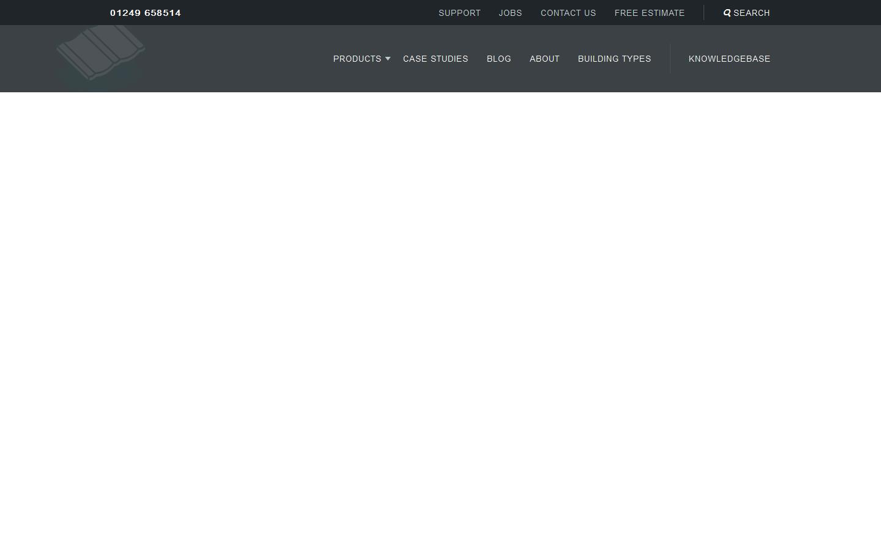This screenshot has height=550, width=881.
Task: Click the vertical divider before Search
Action: point(704,13)
